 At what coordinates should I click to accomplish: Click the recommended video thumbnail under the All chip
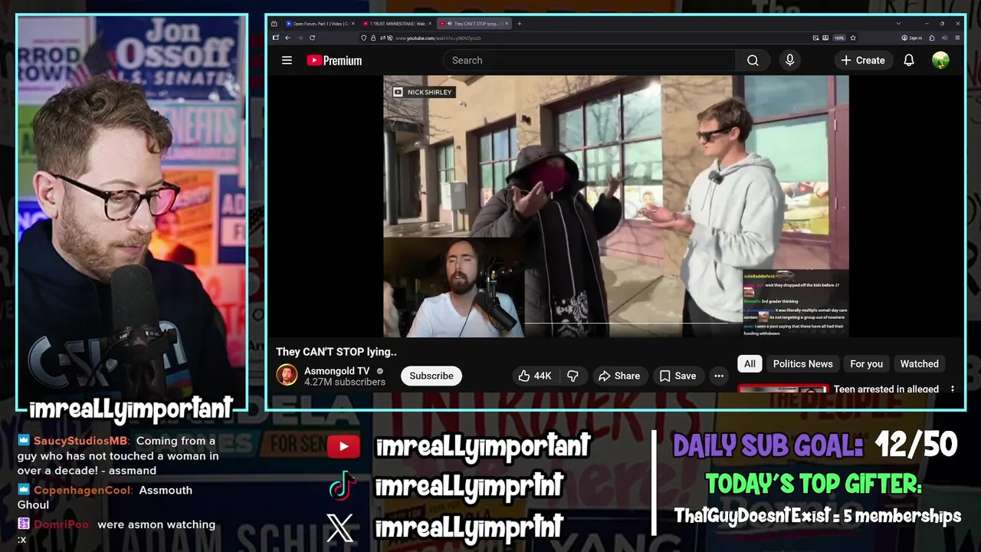pyautogui.click(x=783, y=389)
